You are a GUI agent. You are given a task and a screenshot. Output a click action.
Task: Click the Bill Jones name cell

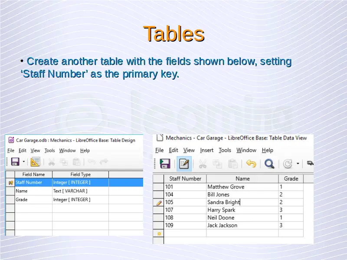coord(242,195)
